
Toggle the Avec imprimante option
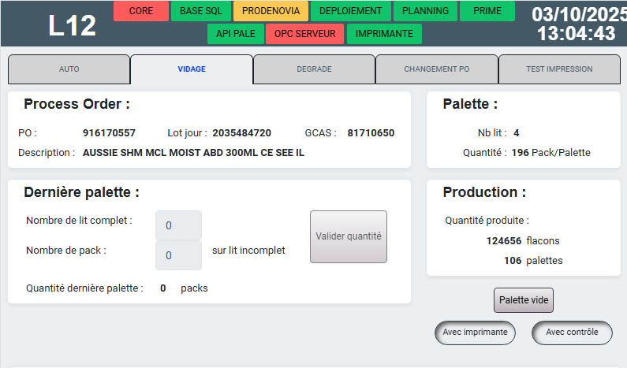pos(475,333)
